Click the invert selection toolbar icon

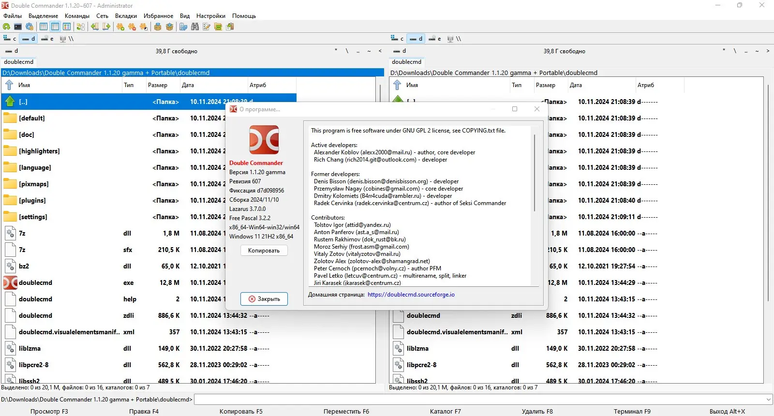point(144,27)
